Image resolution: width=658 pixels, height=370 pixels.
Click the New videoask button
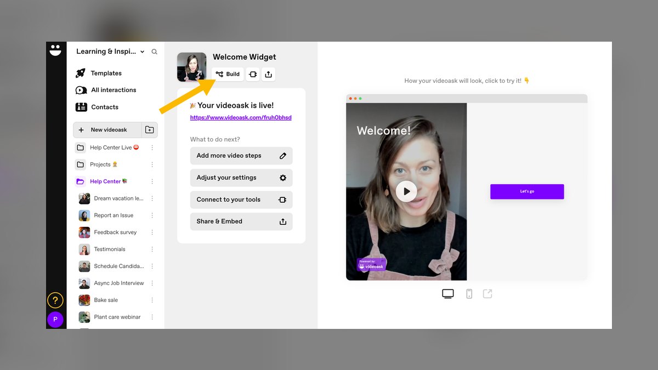[x=107, y=130]
